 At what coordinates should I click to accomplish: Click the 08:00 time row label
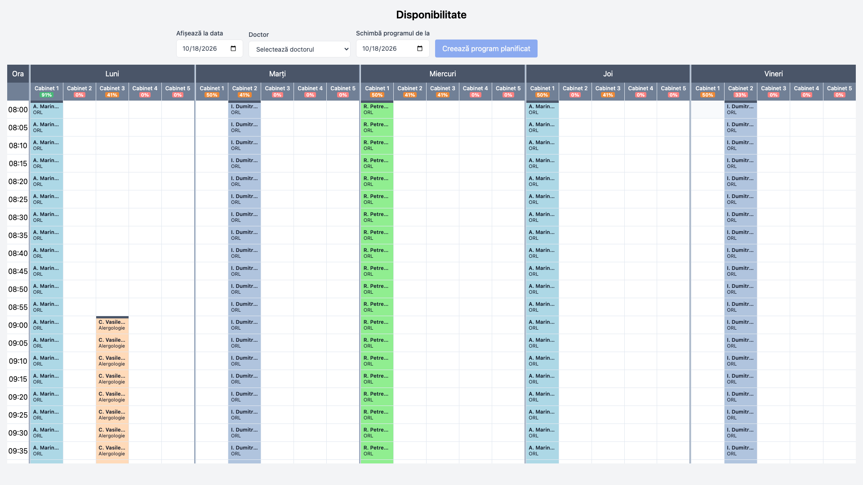[x=18, y=110]
